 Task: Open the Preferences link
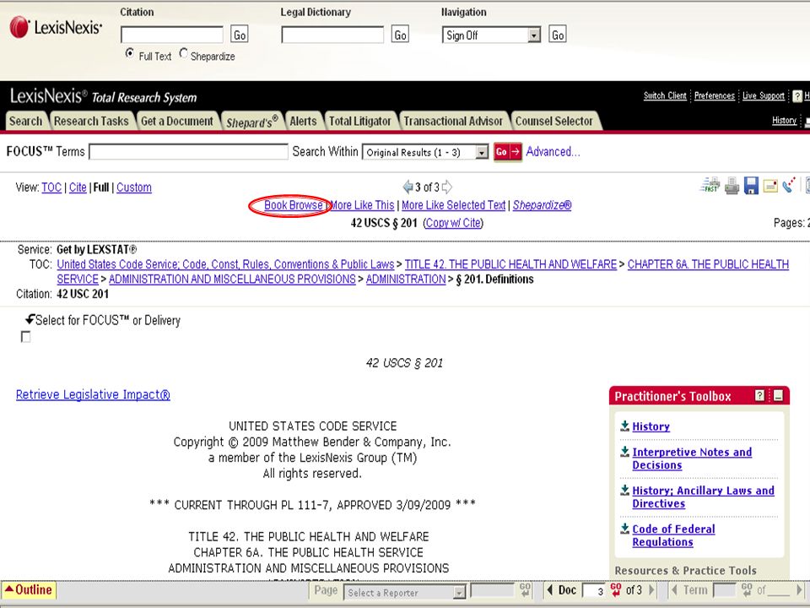click(x=715, y=95)
